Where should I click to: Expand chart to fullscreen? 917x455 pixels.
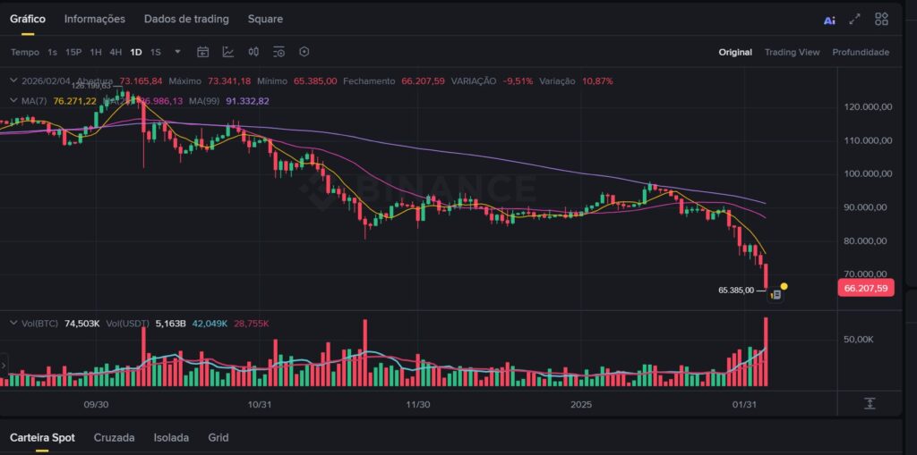pyautogui.click(x=855, y=19)
